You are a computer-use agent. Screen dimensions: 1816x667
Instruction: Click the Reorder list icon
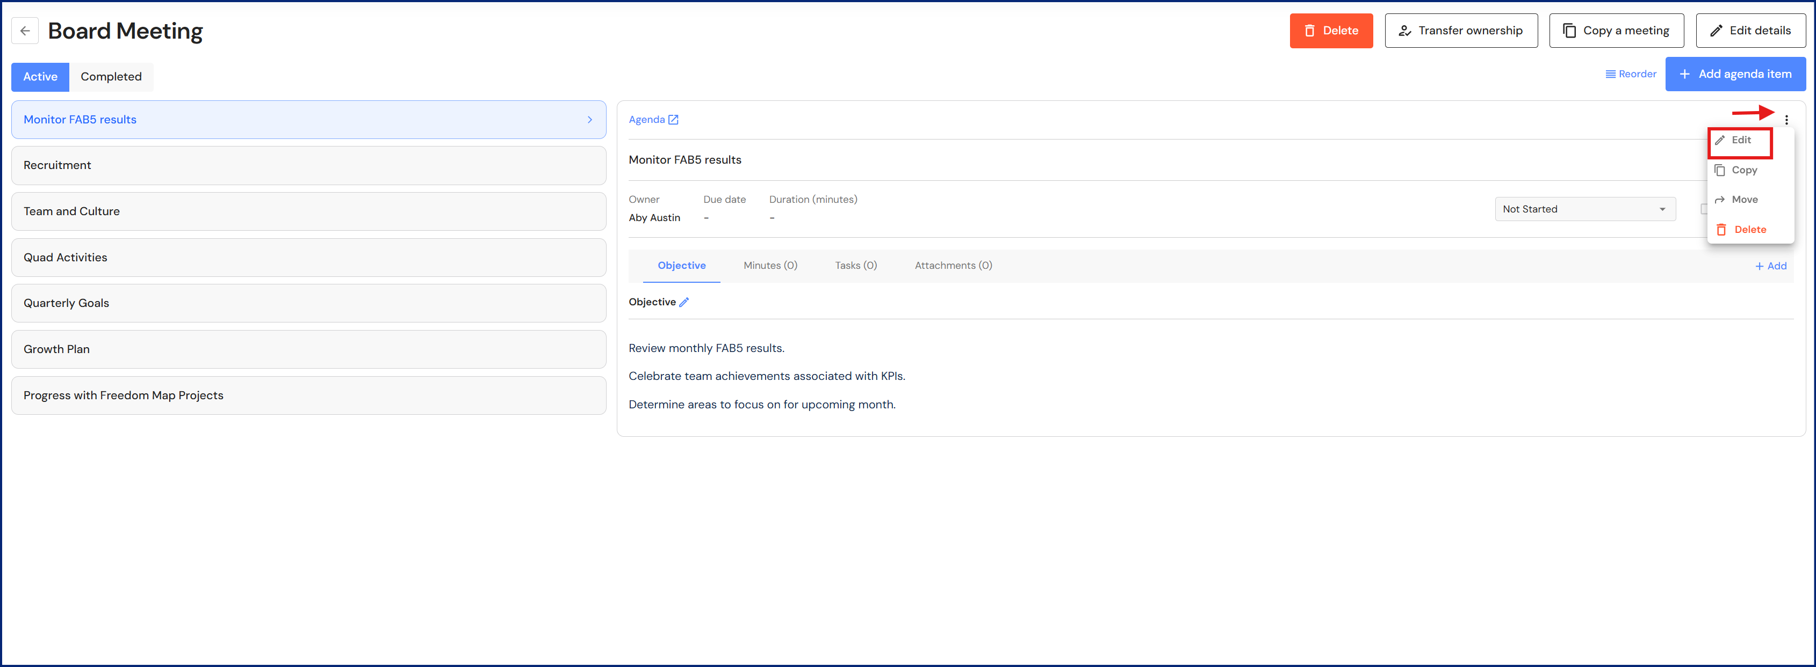pyautogui.click(x=1610, y=74)
